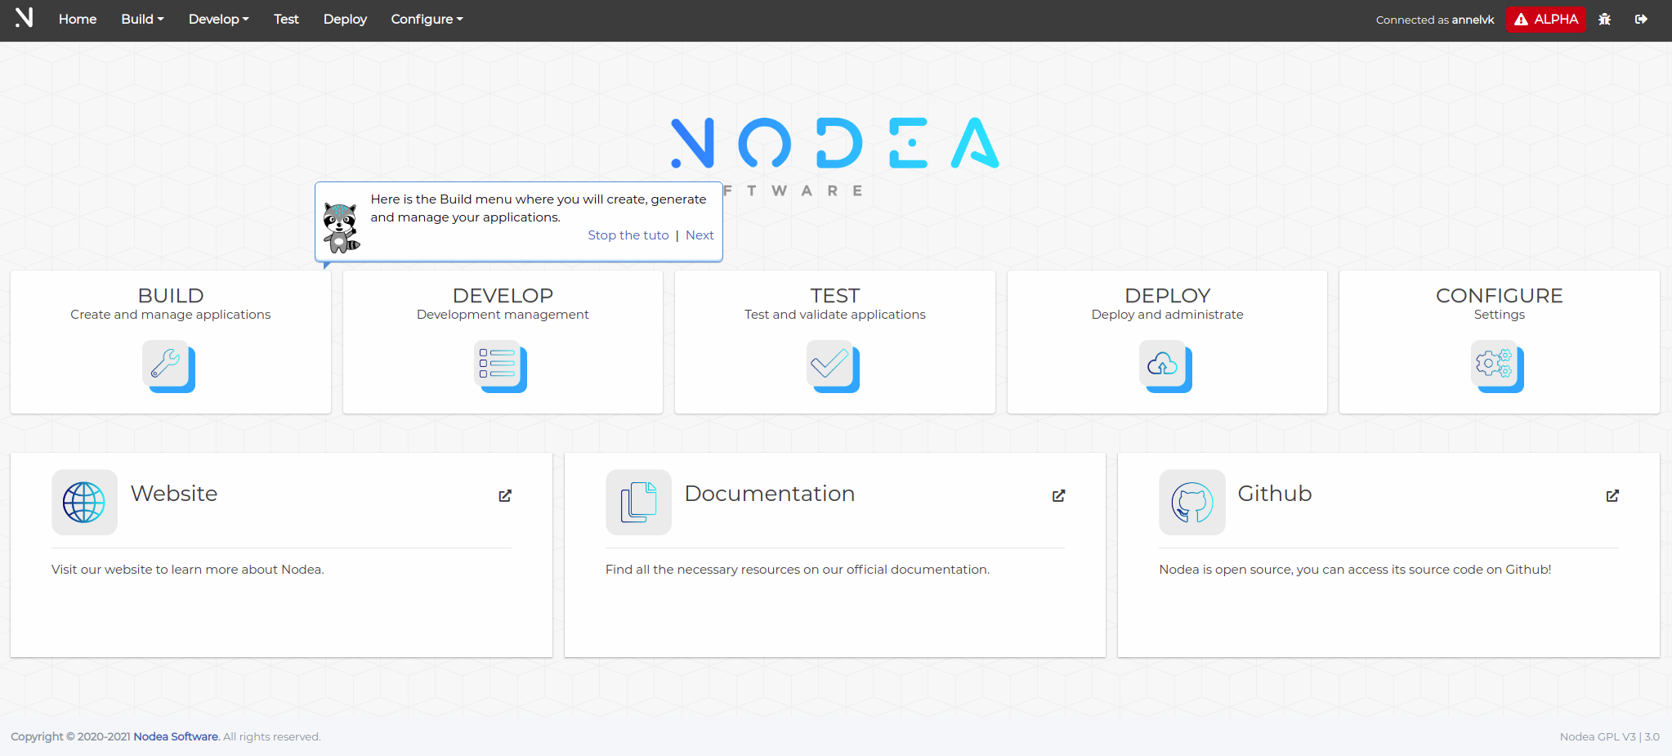Screen dimensions: 1672x756
Task: Open the Nodea Software footer link
Action: tap(176, 736)
